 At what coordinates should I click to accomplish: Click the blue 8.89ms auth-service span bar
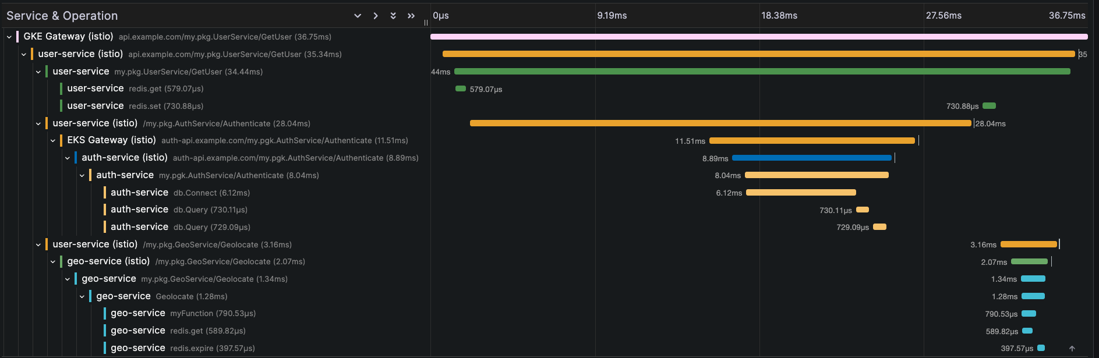coord(811,158)
